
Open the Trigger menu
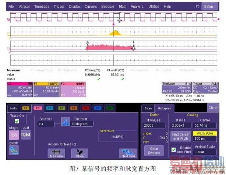coord(59,7)
